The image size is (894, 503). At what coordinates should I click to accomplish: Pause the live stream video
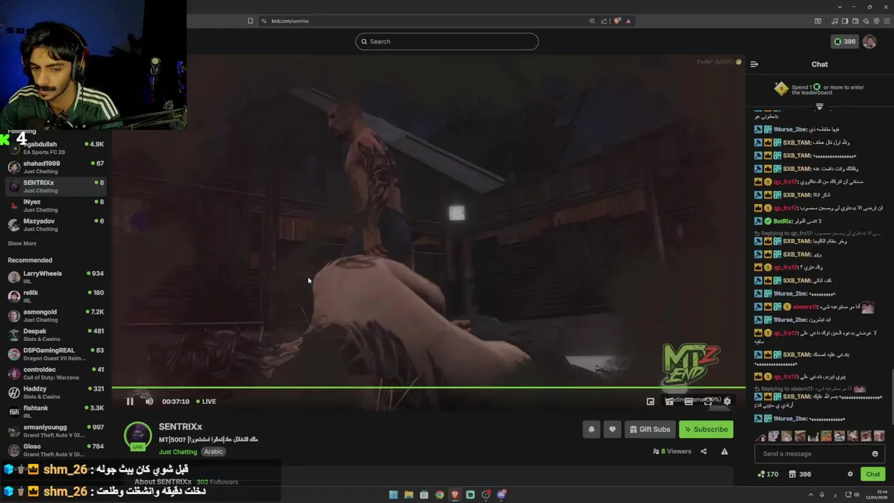(x=130, y=401)
